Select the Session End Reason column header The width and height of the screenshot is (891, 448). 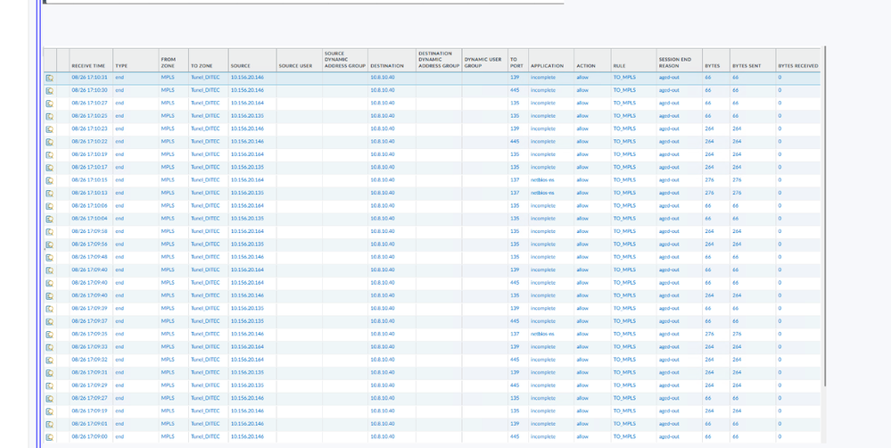coord(675,62)
